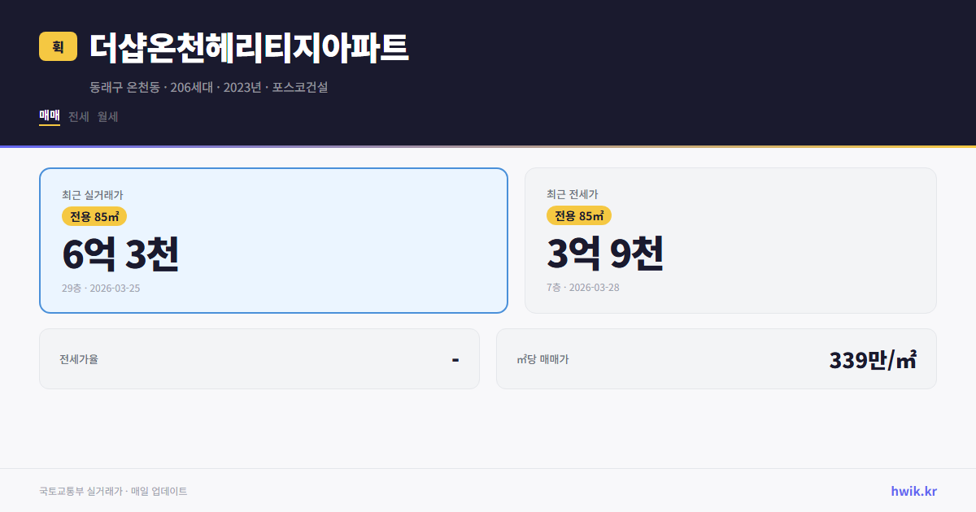The width and height of the screenshot is (976, 512).
Task: Click the 전세가율 label
Action: 77,358
